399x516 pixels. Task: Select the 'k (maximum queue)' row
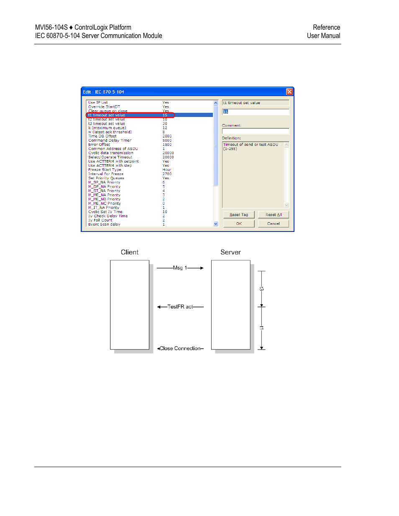(x=150, y=128)
